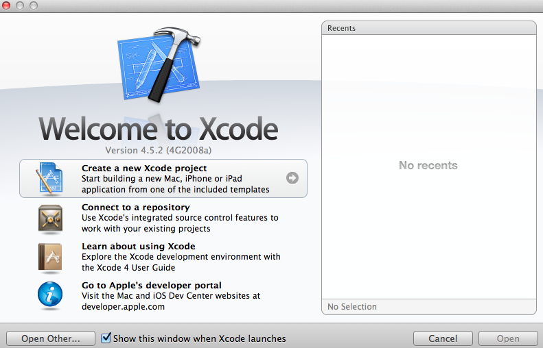This screenshot has height=348, width=543.
Task: Click the developer.apple.com text
Action: pos(123,306)
